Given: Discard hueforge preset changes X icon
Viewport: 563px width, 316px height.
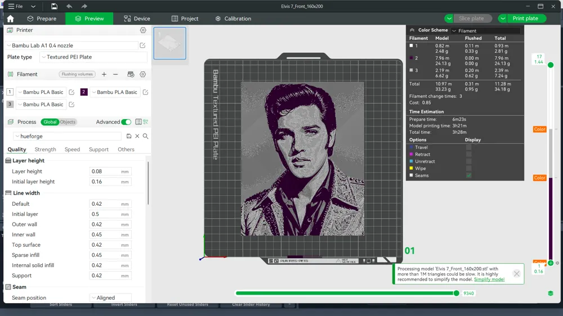Looking at the screenshot, I should point(137,136).
